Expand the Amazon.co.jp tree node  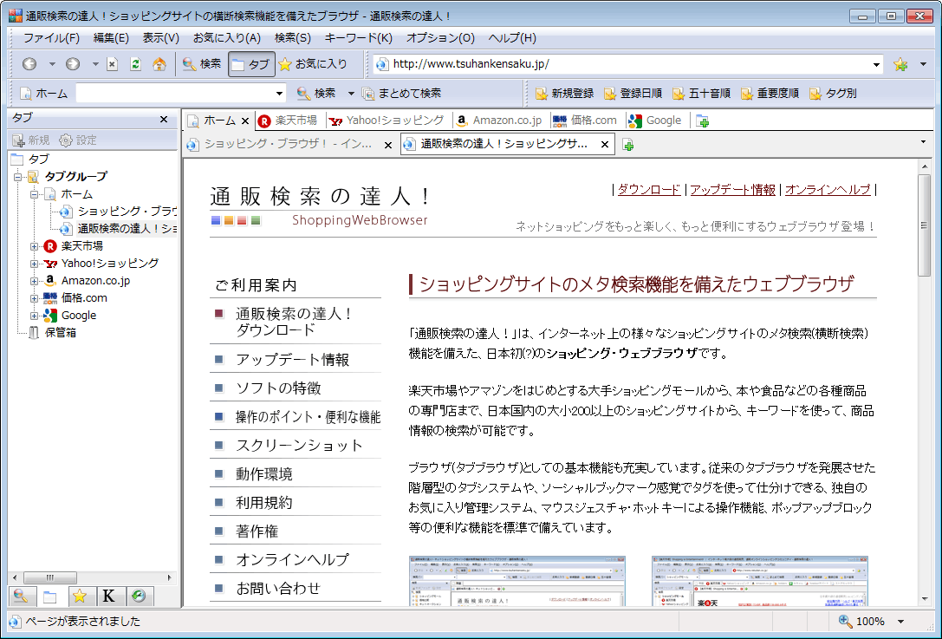pyautogui.click(x=35, y=281)
